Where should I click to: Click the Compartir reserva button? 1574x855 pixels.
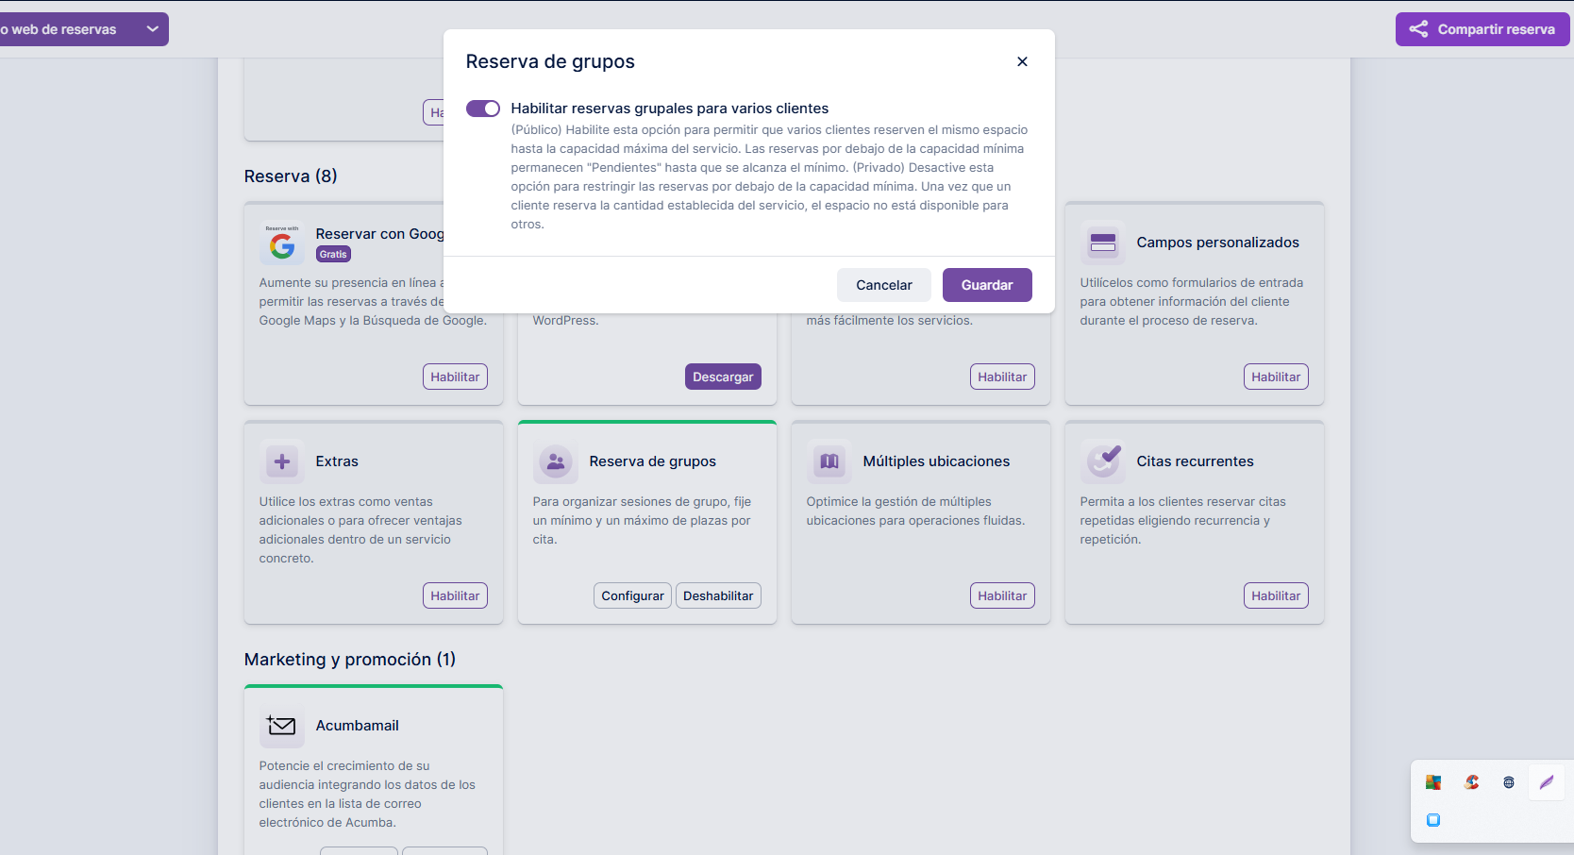(x=1482, y=29)
